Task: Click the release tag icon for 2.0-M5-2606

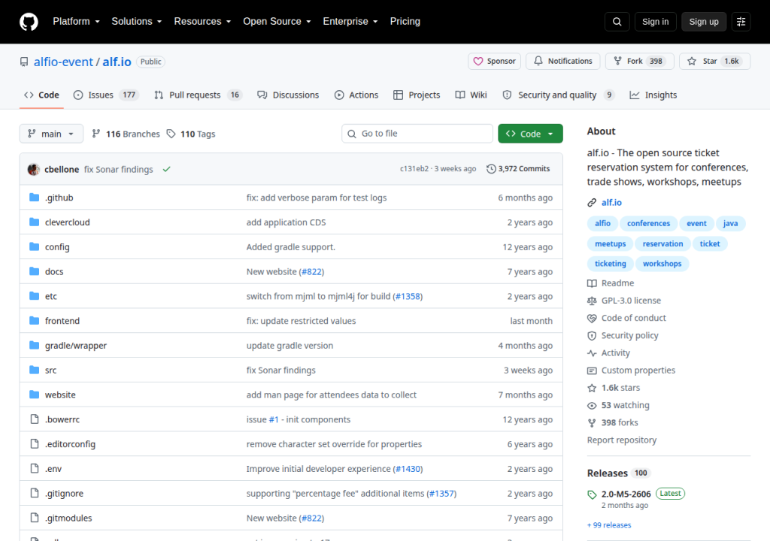Action: click(x=592, y=494)
